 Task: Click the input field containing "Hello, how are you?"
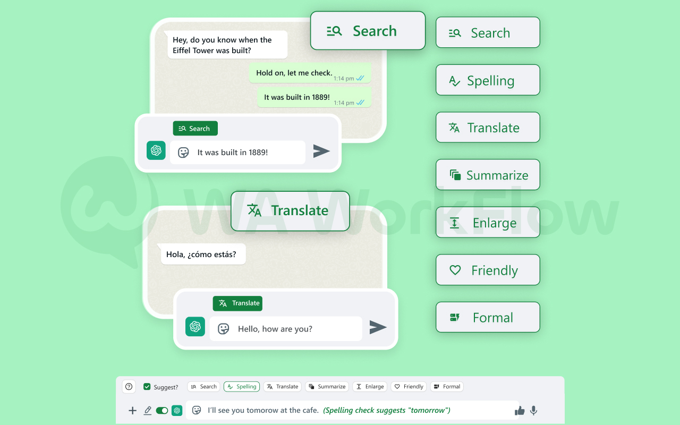pos(286,329)
